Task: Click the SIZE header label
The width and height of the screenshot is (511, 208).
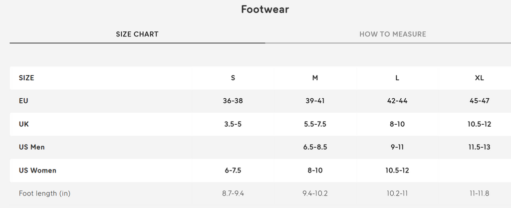Action: [x=26, y=78]
